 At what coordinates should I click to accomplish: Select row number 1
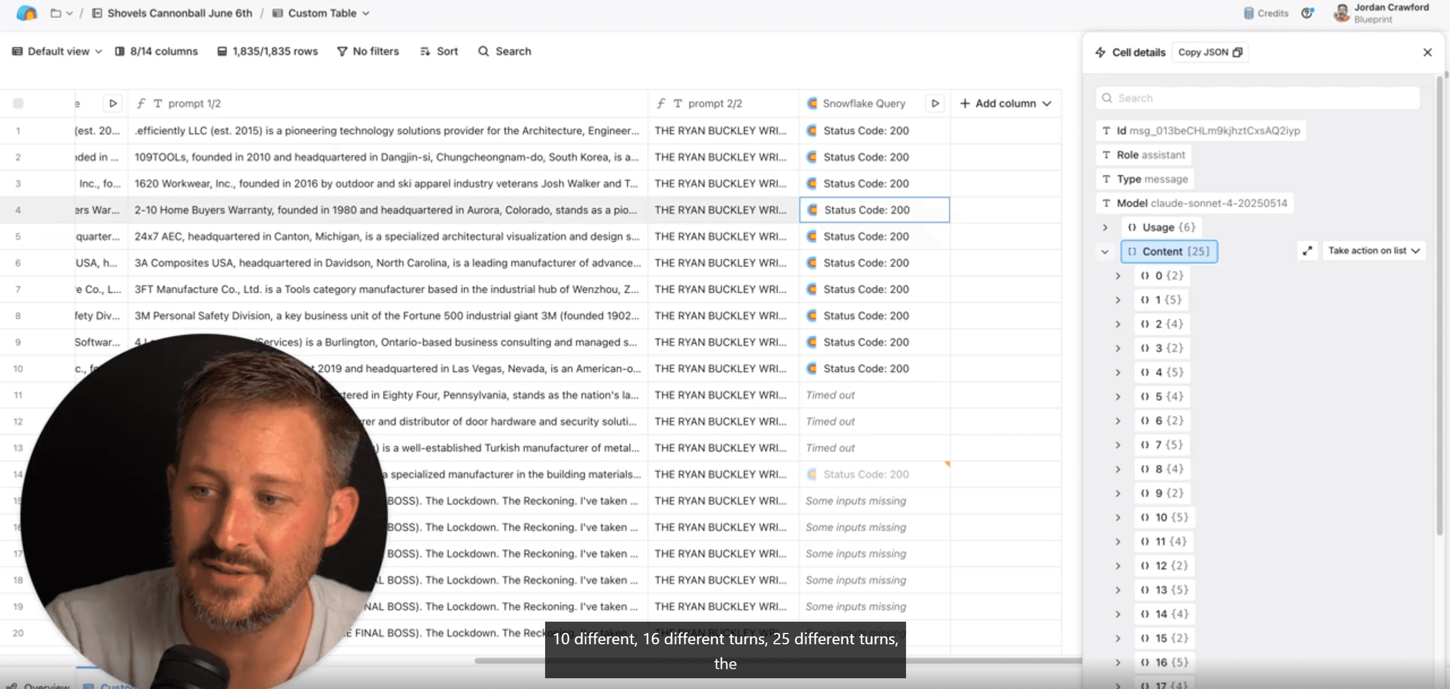(18, 131)
